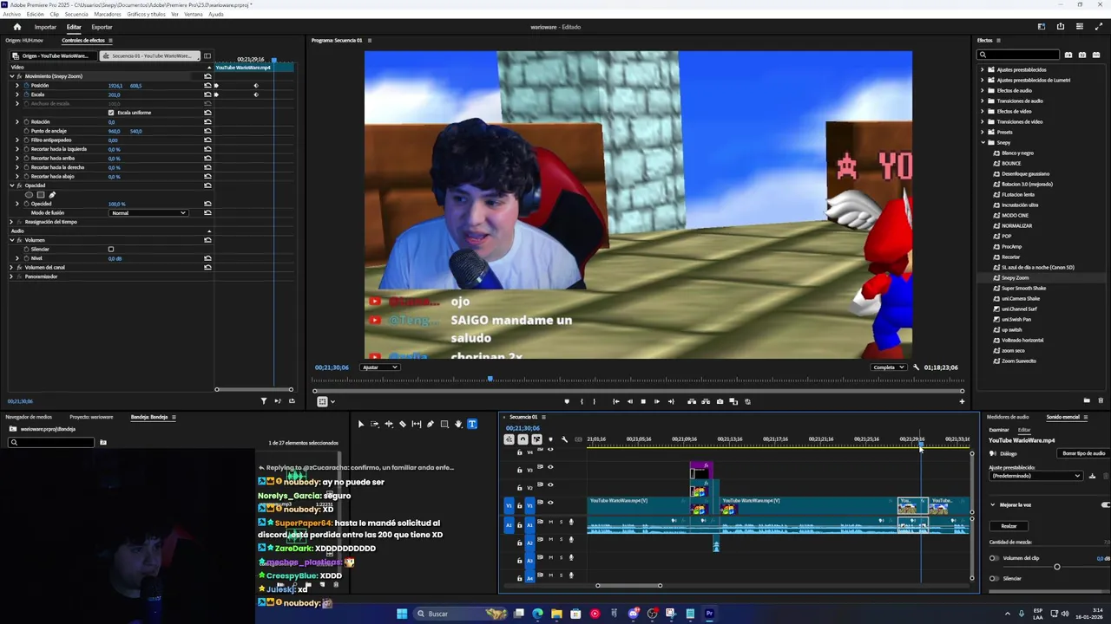Select the Pen tool in tools panel
Viewport: 1111px width, 624px height.
click(431, 424)
